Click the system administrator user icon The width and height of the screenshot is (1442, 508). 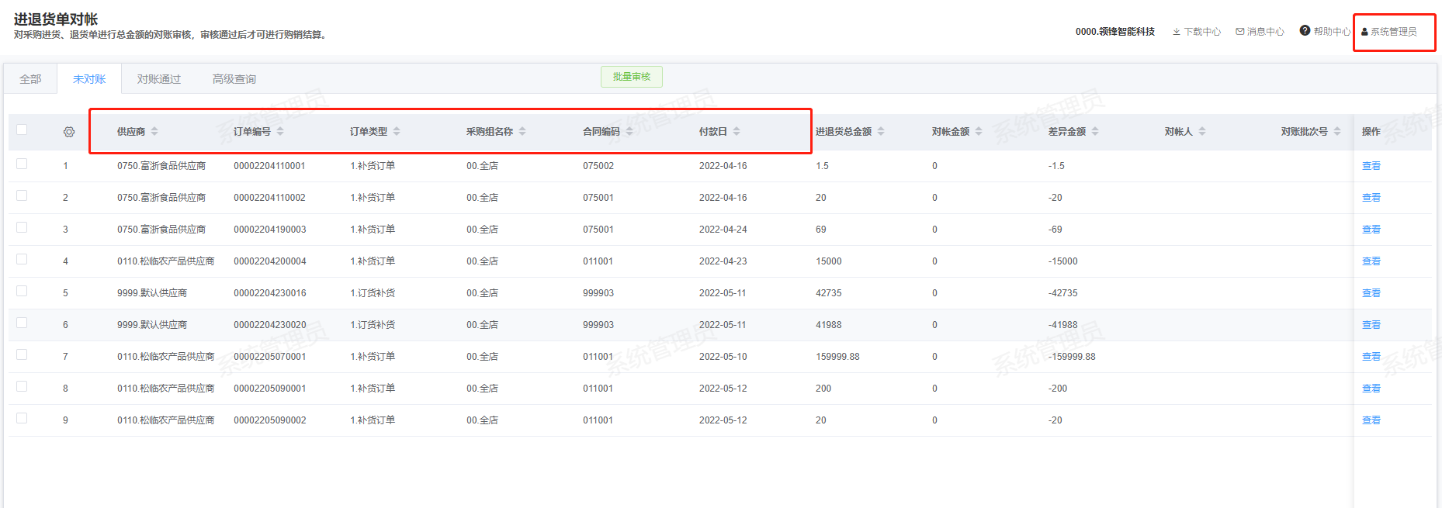[x=1365, y=32]
